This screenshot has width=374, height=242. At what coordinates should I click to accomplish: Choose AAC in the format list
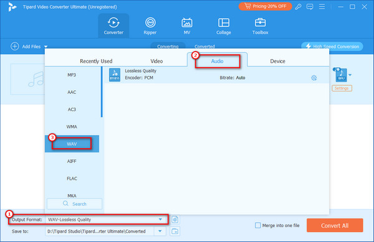pyautogui.click(x=72, y=92)
